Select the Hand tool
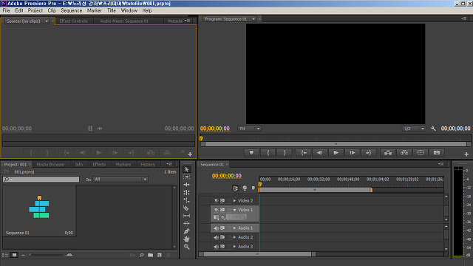 [x=187, y=239]
